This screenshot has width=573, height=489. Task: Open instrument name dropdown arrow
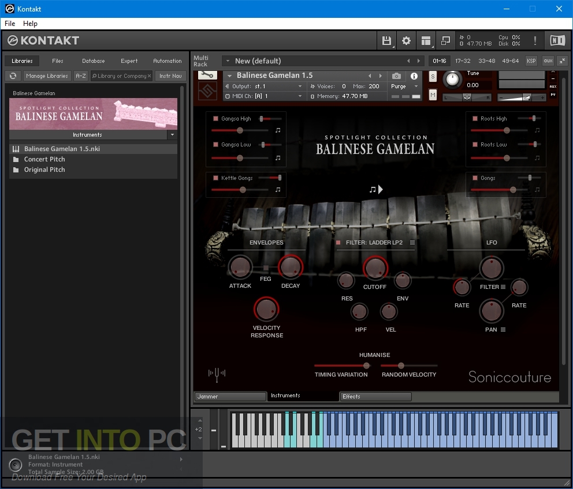pos(229,76)
